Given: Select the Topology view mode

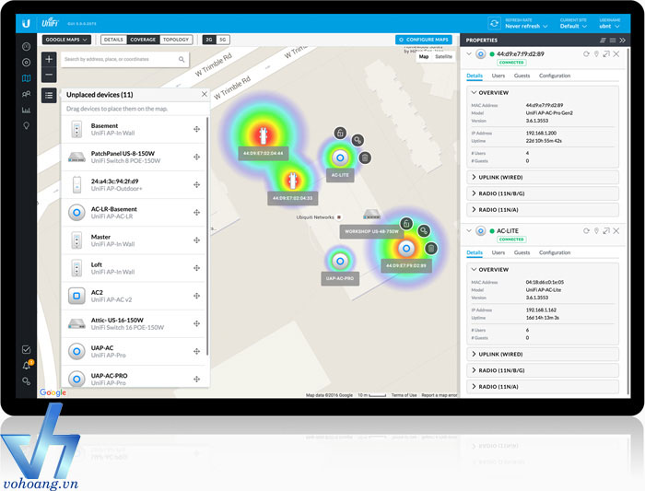Looking at the screenshot, I should (176, 40).
